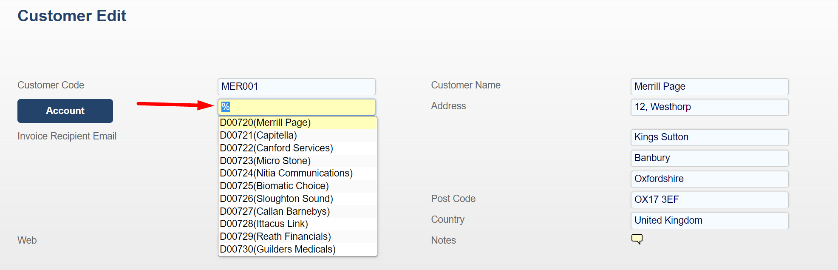Image resolution: width=838 pixels, height=270 pixels.
Task: Click the Country field United Kingdom
Action: pyautogui.click(x=709, y=221)
